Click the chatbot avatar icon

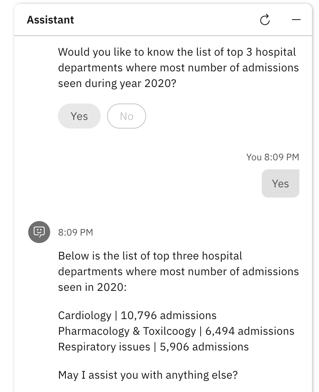[39, 232]
